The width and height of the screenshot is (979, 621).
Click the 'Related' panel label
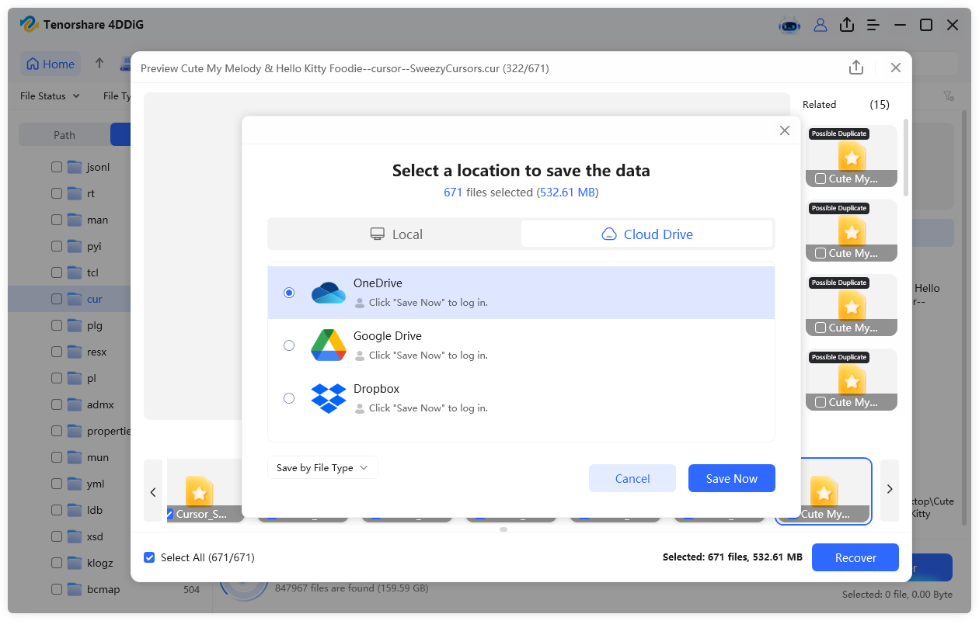click(819, 104)
